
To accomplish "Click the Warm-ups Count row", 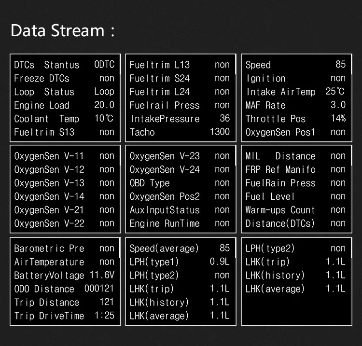I will [x=295, y=210].
